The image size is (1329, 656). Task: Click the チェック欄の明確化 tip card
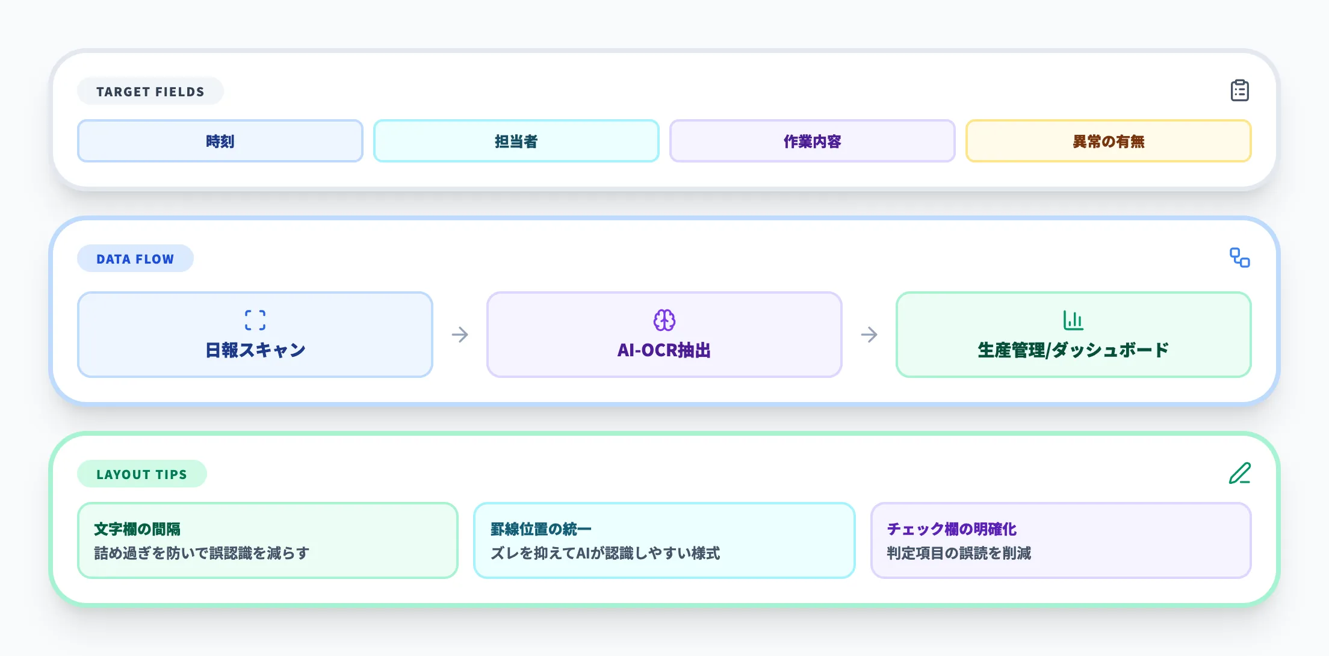click(x=1061, y=540)
